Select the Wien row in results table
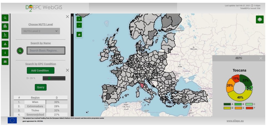This screenshot has height=128, width=268. click(x=41, y=102)
